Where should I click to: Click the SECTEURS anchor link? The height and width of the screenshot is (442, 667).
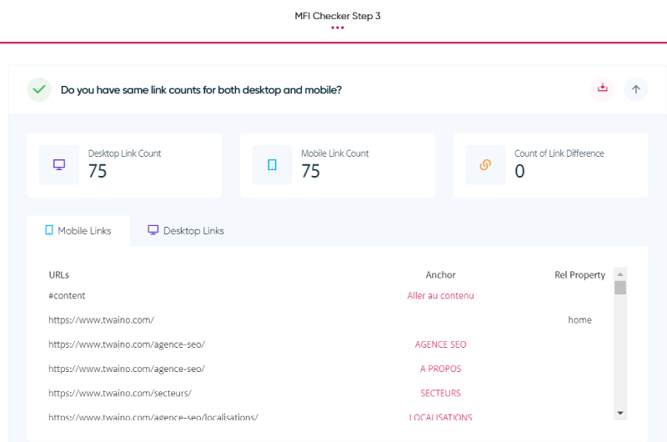440,393
